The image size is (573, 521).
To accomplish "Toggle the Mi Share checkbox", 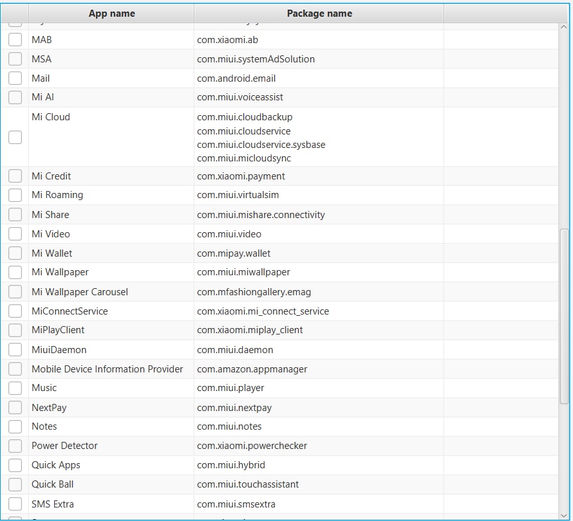I will [15, 214].
